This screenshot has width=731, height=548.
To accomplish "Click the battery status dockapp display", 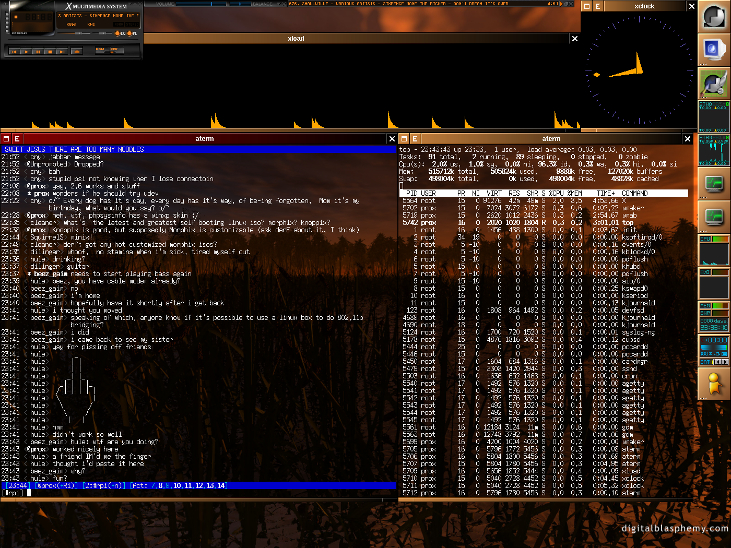I will coord(714,347).
